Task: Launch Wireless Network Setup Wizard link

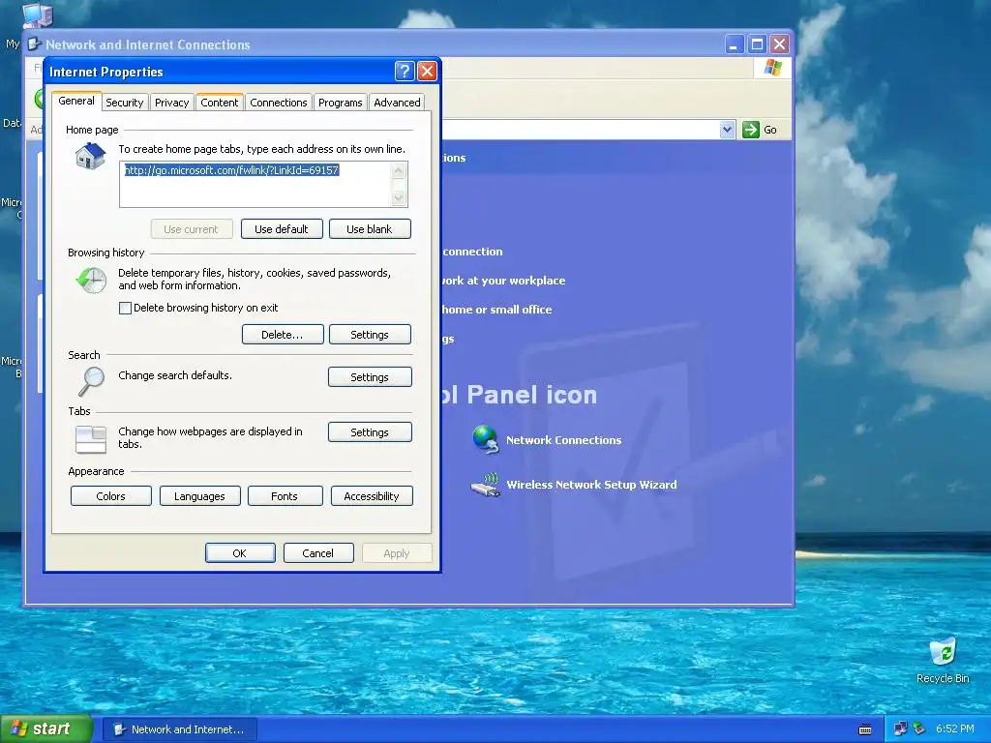Action: pos(591,485)
